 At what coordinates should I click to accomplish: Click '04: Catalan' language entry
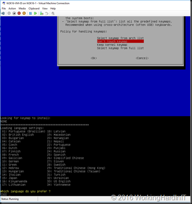click(11, 141)
